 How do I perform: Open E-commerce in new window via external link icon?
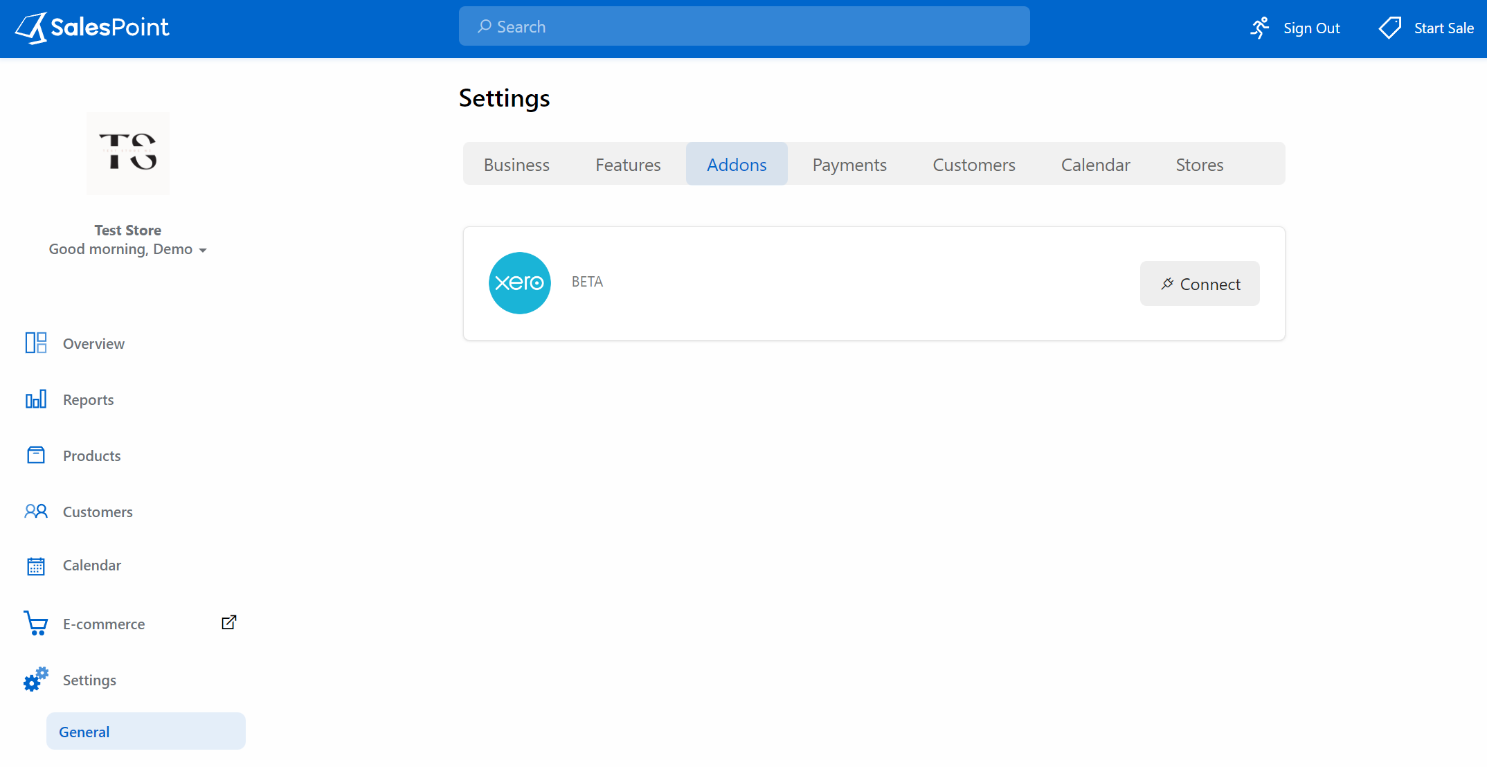pos(228,622)
